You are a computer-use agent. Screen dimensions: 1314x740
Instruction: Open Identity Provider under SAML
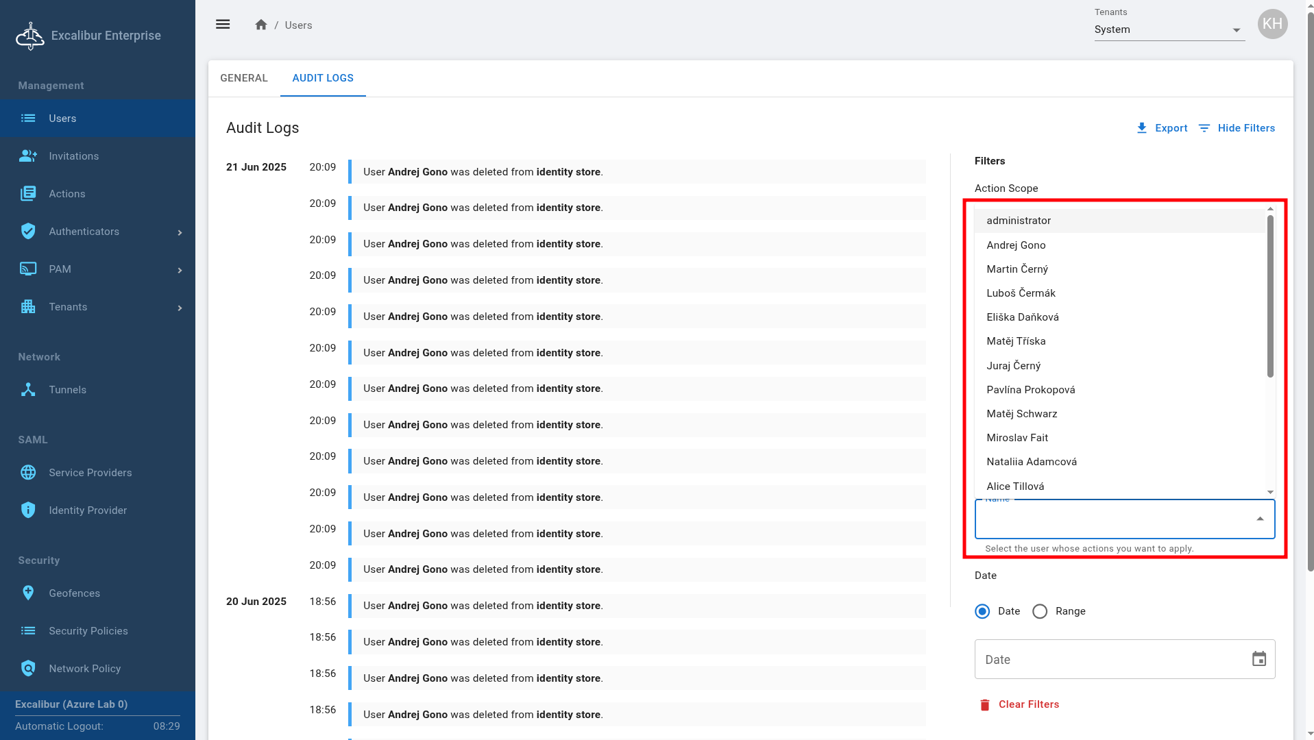tap(87, 510)
